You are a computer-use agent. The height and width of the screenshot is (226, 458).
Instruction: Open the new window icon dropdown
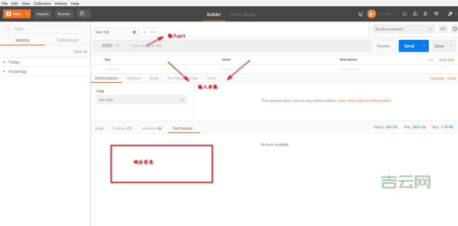(83, 14)
